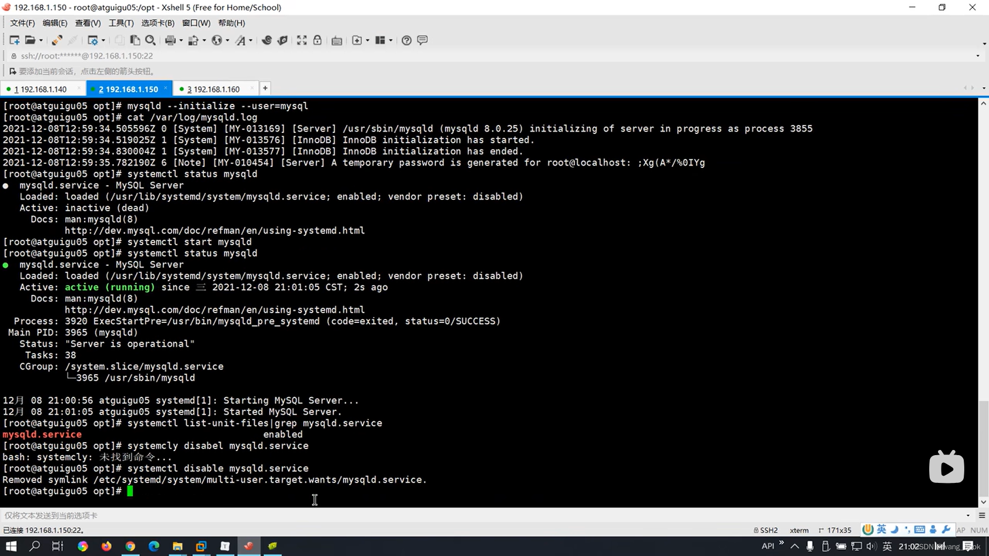Screen dimensions: 989x556
Task: Toggle full screen mode icon
Action: click(x=302, y=40)
